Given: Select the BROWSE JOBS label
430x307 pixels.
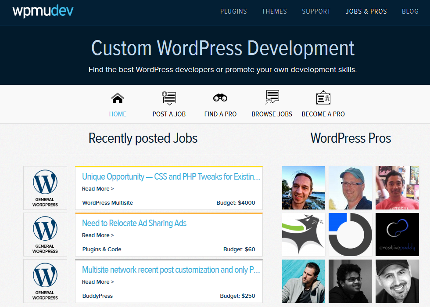Looking at the screenshot, I should 272,114.
